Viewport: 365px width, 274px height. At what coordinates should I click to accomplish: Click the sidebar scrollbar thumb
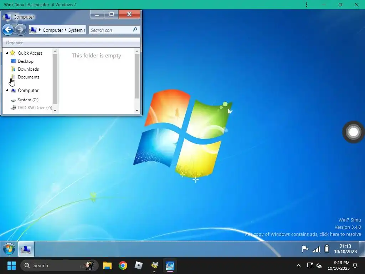coord(55,79)
